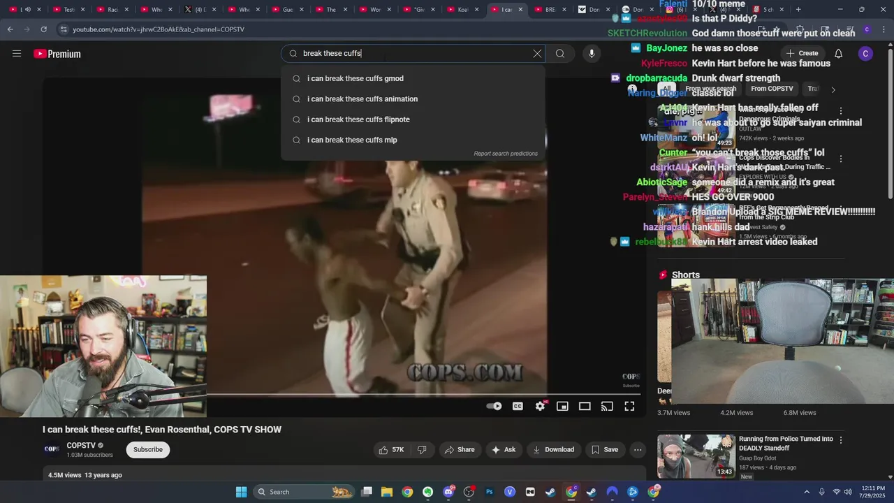Open the YouTube guide hamburger menu
The width and height of the screenshot is (894, 503).
point(17,54)
